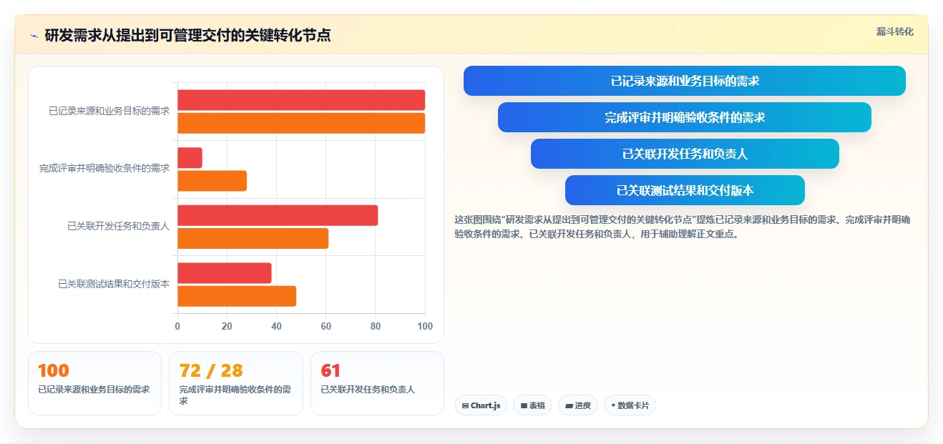Click the orange bar for 已关联开发任务和负责人

[253, 238]
